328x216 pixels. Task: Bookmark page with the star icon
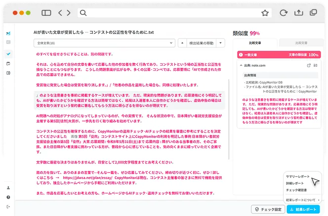pos(265,13)
